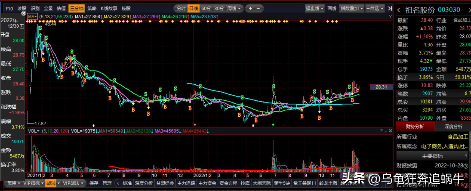Expand the 操盘线 dropdown

click(314, 9)
